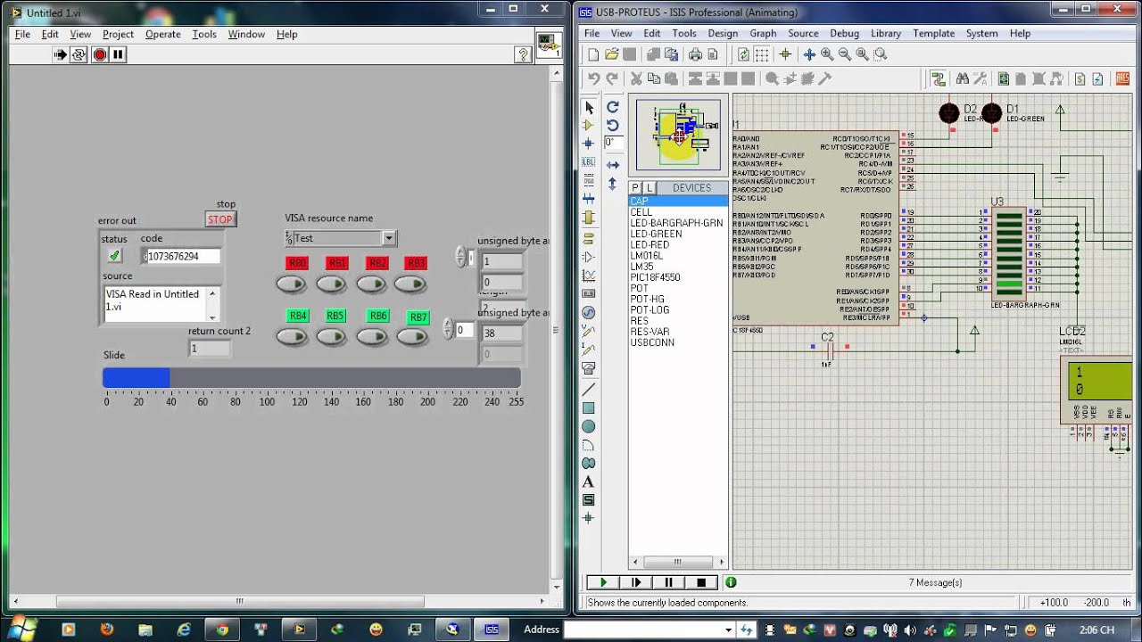Select 2D Graphics Circle tool
1142x642 pixels.
point(589,426)
